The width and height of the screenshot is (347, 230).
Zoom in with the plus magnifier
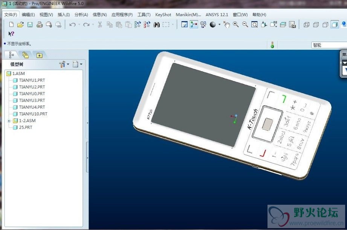[x=236, y=25]
